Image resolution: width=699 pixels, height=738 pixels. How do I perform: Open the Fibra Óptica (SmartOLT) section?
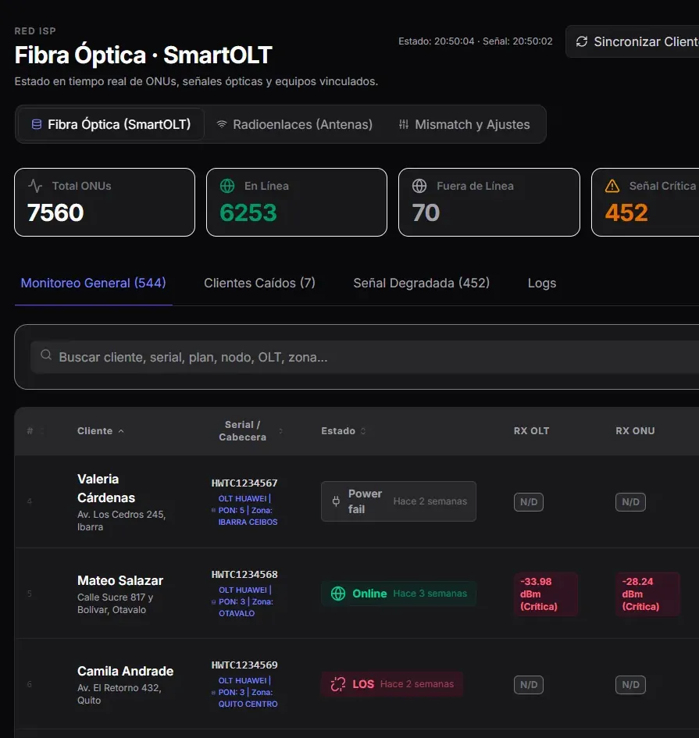coord(111,124)
